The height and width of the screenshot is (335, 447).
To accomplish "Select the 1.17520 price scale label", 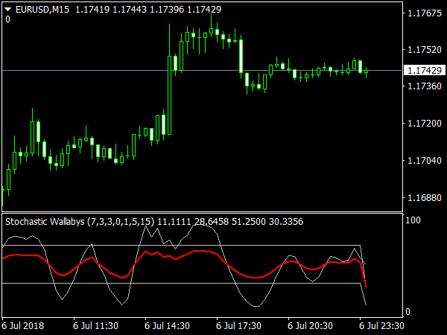I will point(425,50).
